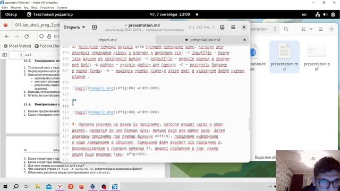The width and height of the screenshot is (340, 191).
Task: Select the 011-lab_shell_prog_2.pdf Firefox tab
Action: point(37,25)
